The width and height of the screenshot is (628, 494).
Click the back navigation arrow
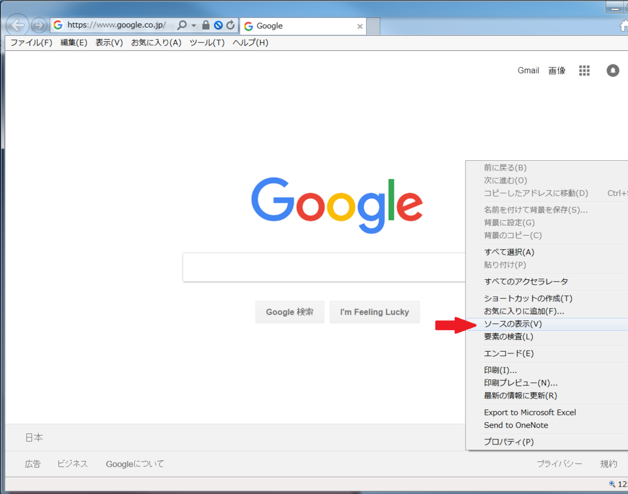point(17,25)
